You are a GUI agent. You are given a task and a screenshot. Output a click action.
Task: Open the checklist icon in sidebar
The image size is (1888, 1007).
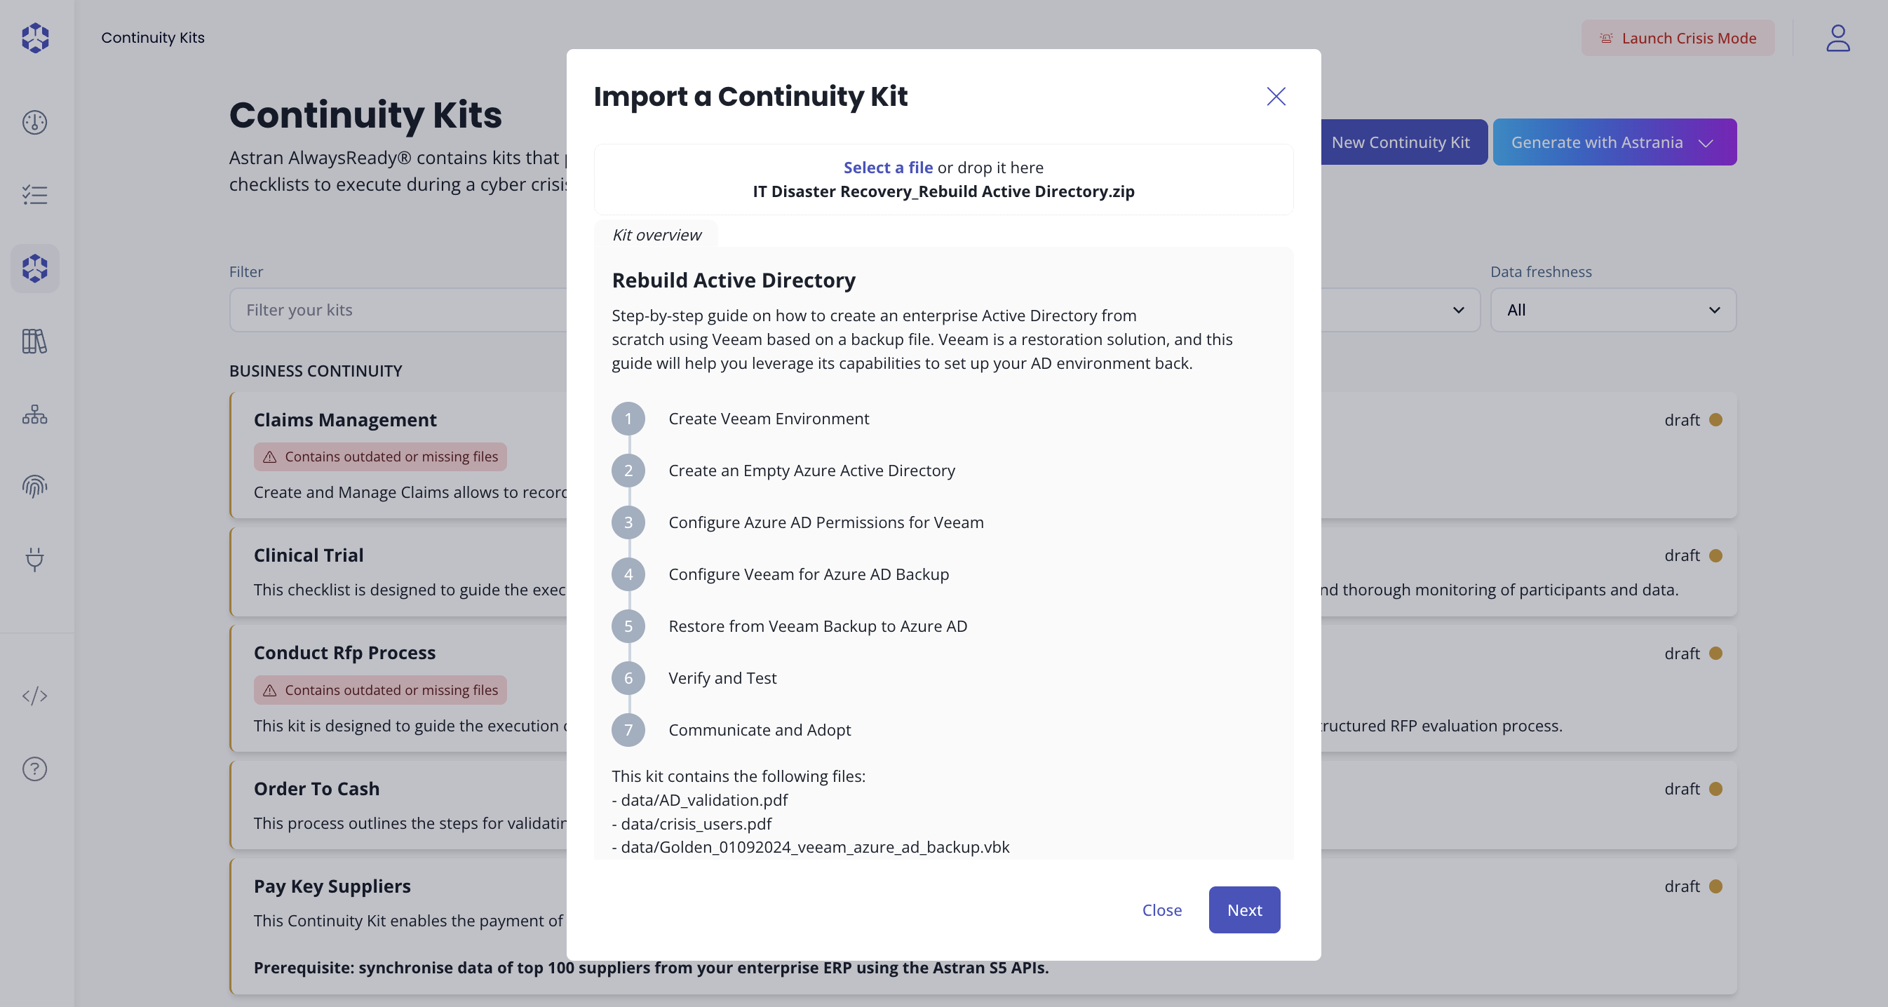(x=34, y=195)
